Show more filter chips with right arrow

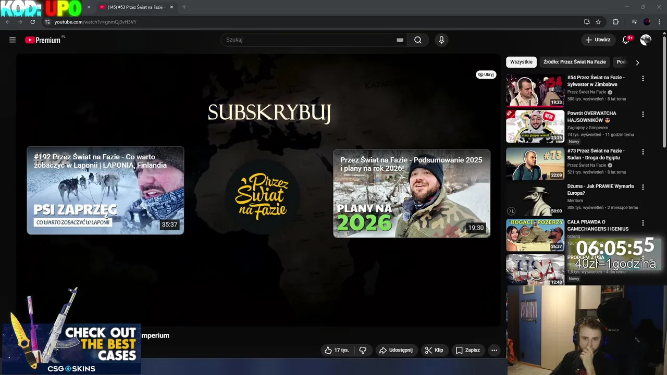(x=637, y=63)
